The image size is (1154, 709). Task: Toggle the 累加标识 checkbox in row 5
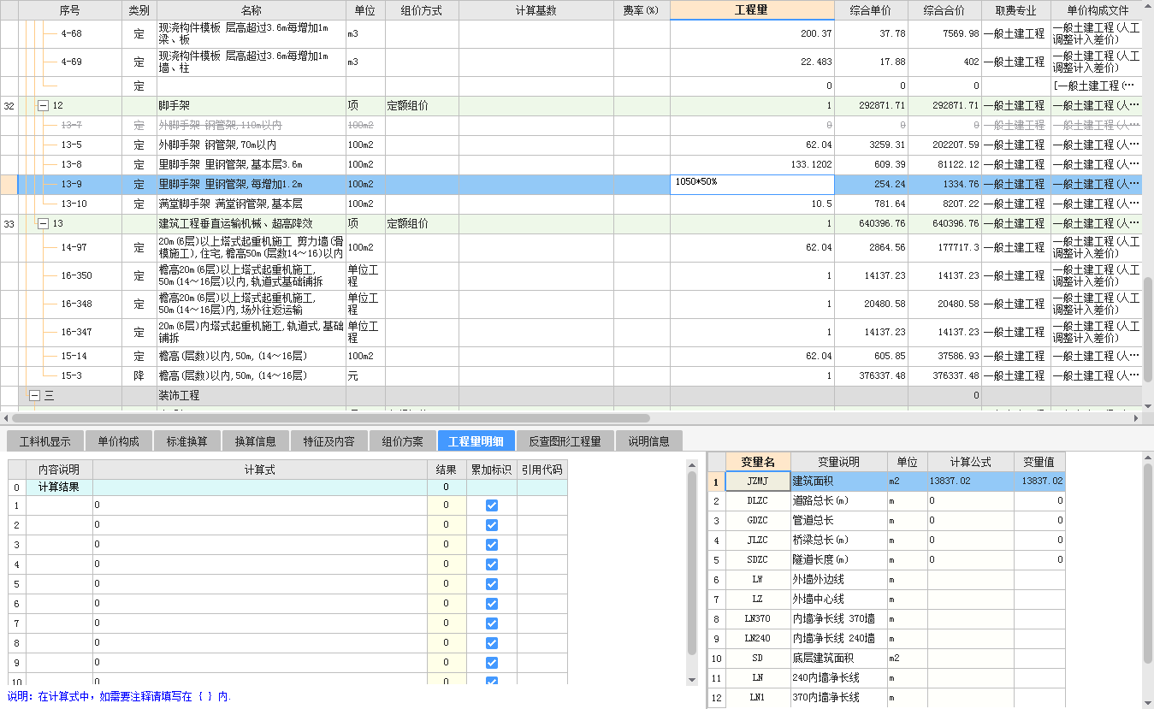point(491,584)
